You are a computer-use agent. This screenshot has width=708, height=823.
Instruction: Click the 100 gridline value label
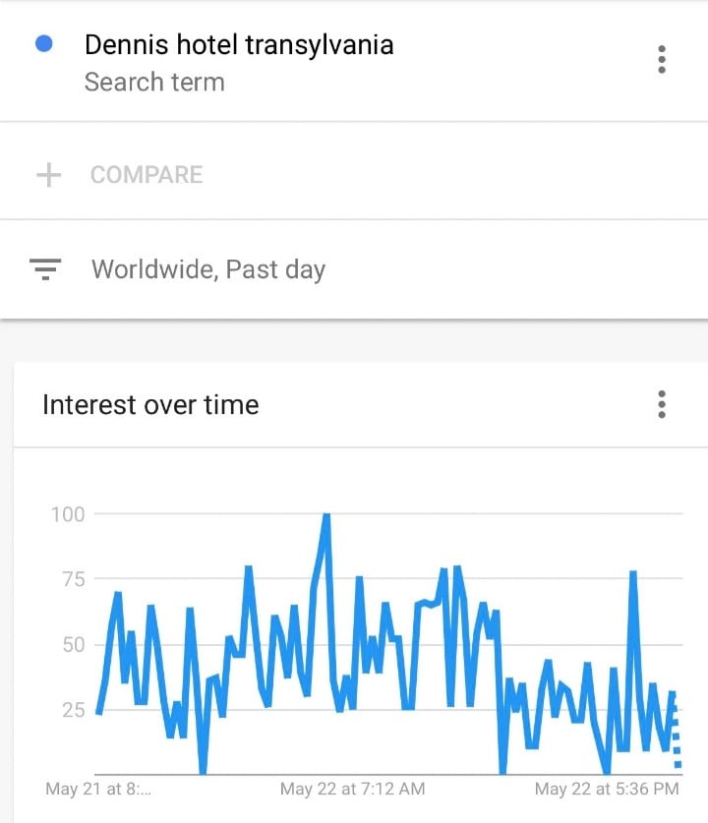(68, 514)
